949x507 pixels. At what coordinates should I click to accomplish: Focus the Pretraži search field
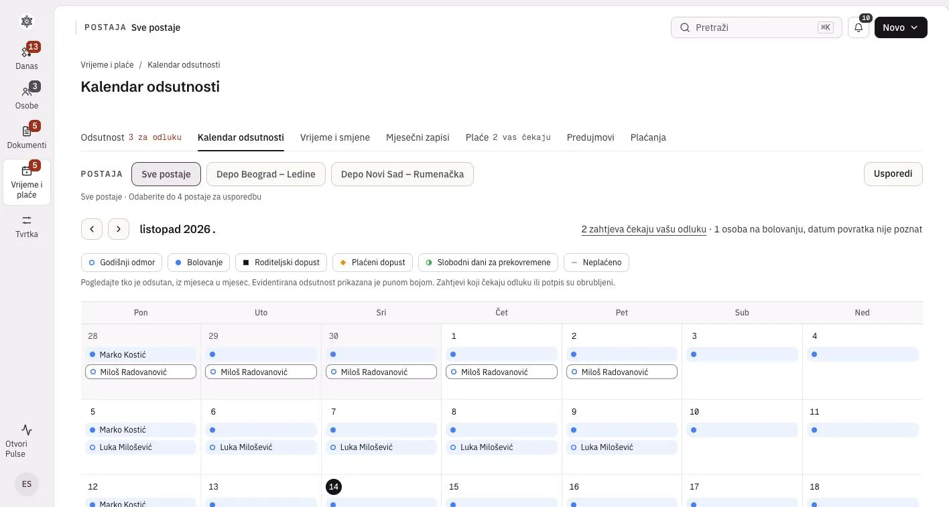pyautogui.click(x=756, y=27)
